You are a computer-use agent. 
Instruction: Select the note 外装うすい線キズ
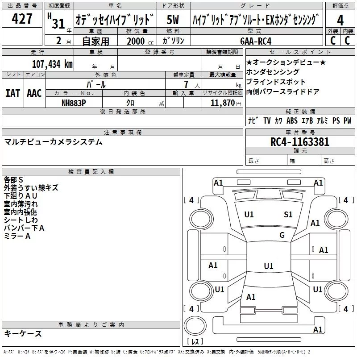[x=31, y=187]
